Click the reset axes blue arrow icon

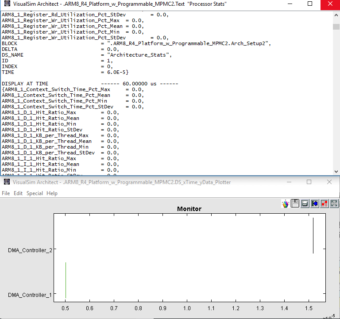click(315, 204)
